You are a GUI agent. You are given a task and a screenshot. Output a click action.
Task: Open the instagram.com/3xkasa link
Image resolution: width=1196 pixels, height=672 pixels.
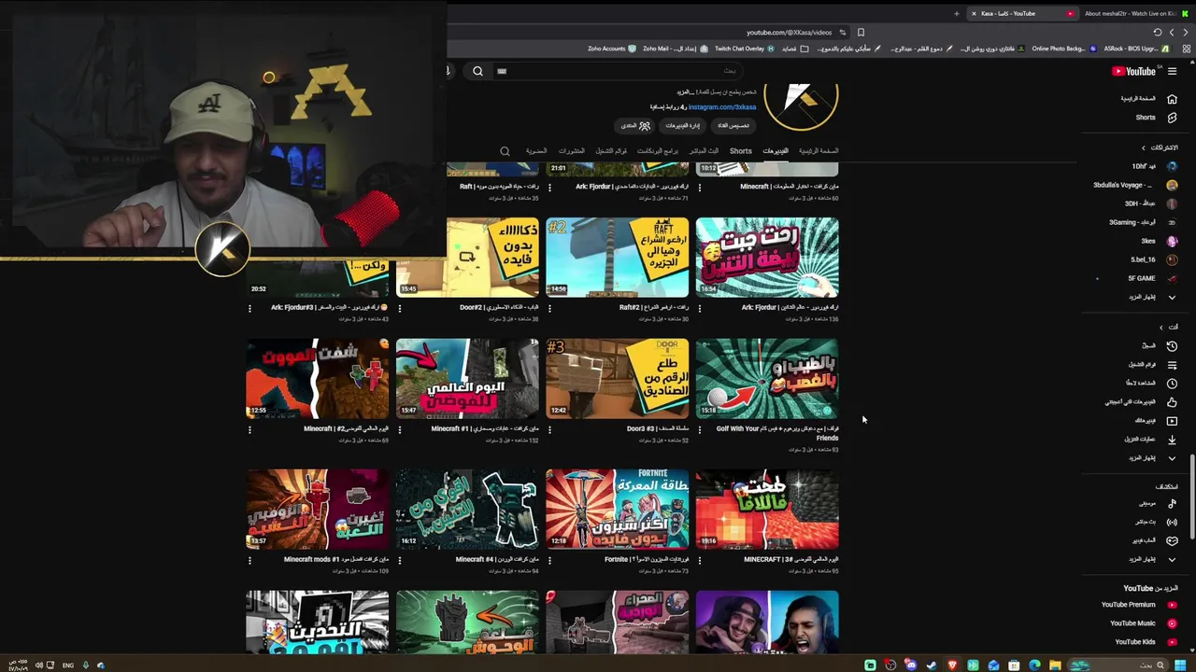(722, 107)
